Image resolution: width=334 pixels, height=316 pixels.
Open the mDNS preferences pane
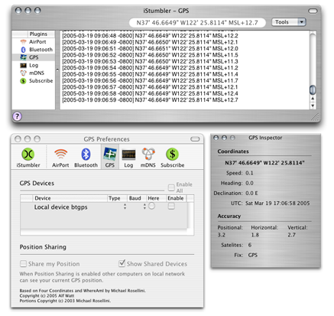click(148, 158)
